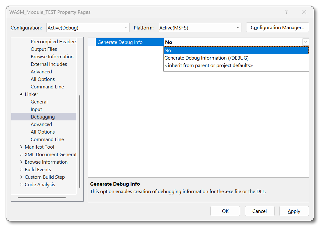Image resolution: width=320 pixels, height=227 pixels.
Task: Click the Generate Debug Info dropdown arrow
Action: (x=305, y=42)
